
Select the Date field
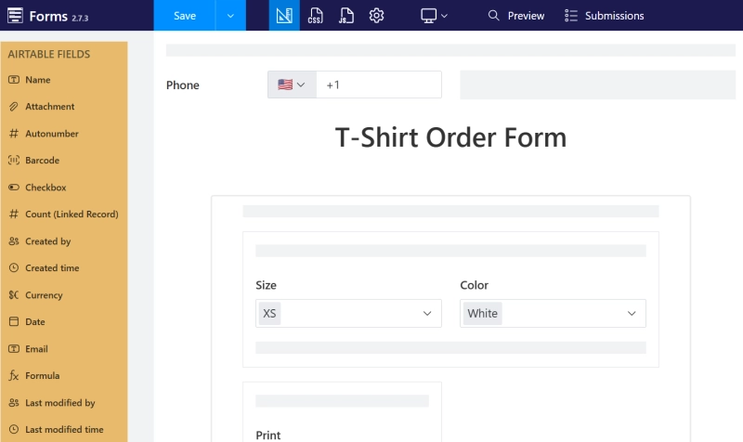coord(64,321)
